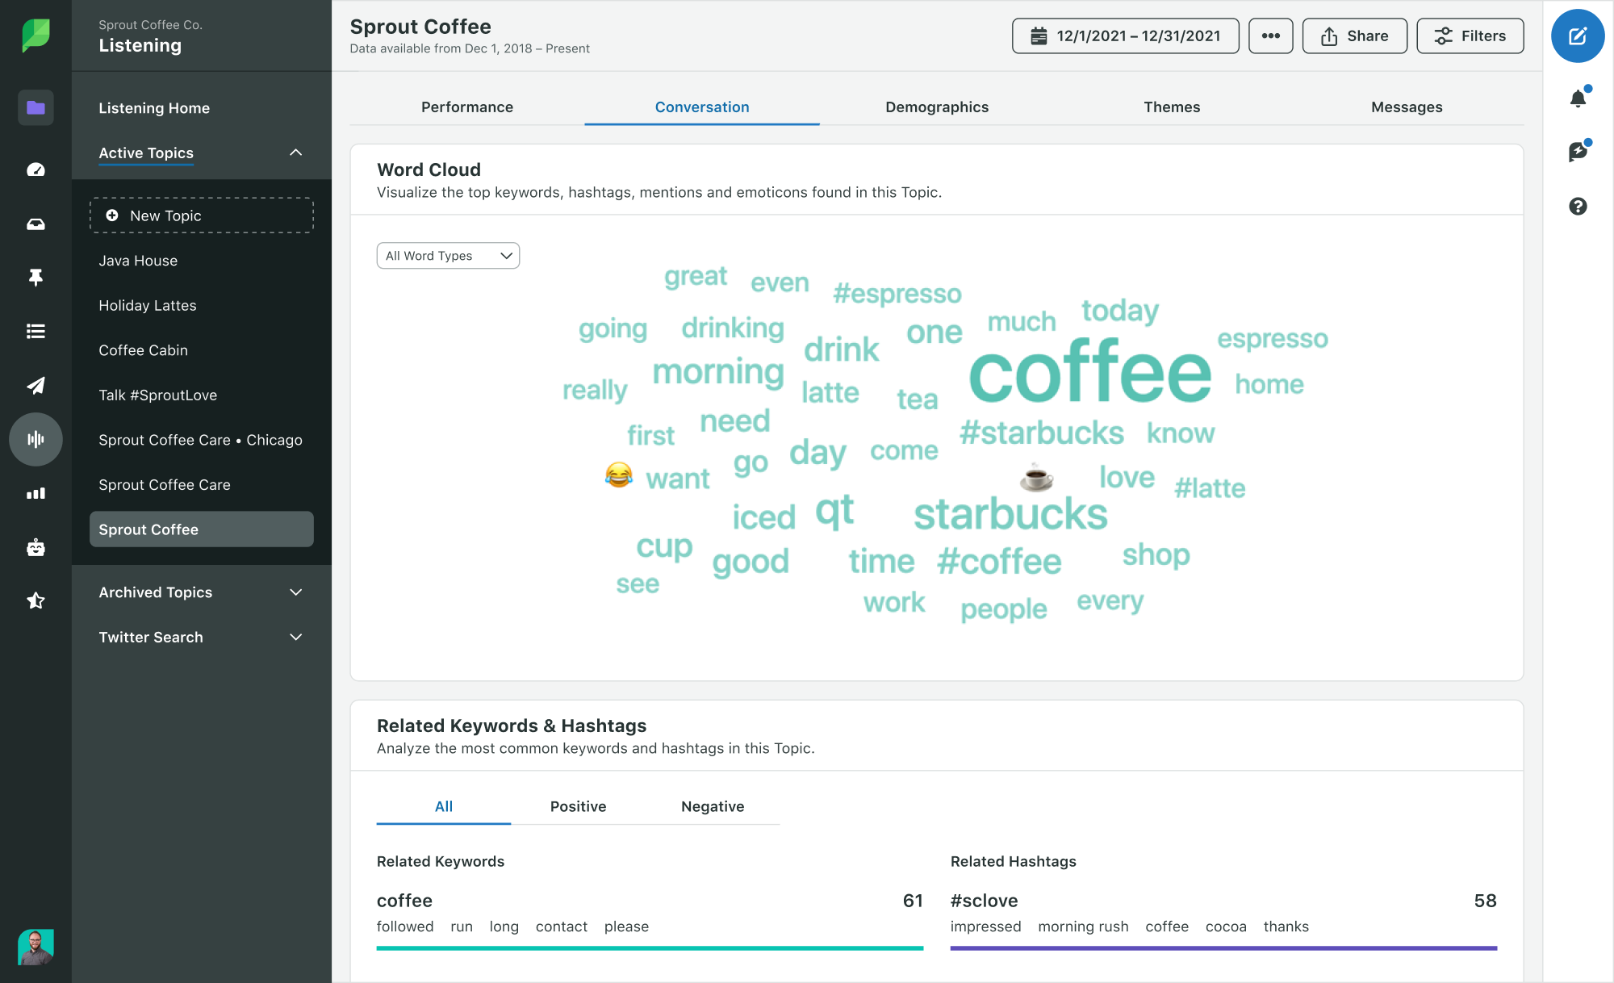Expand the Twitter Search section
This screenshot has height=983, width=1614.
[293, 636]
